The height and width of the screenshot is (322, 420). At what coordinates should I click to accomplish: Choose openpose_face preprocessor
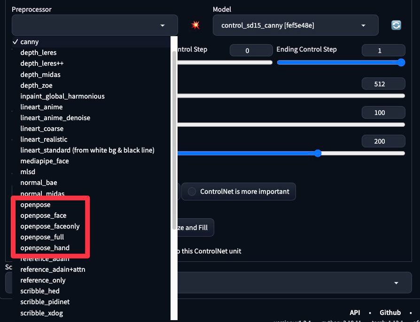[x=91, y=215]
